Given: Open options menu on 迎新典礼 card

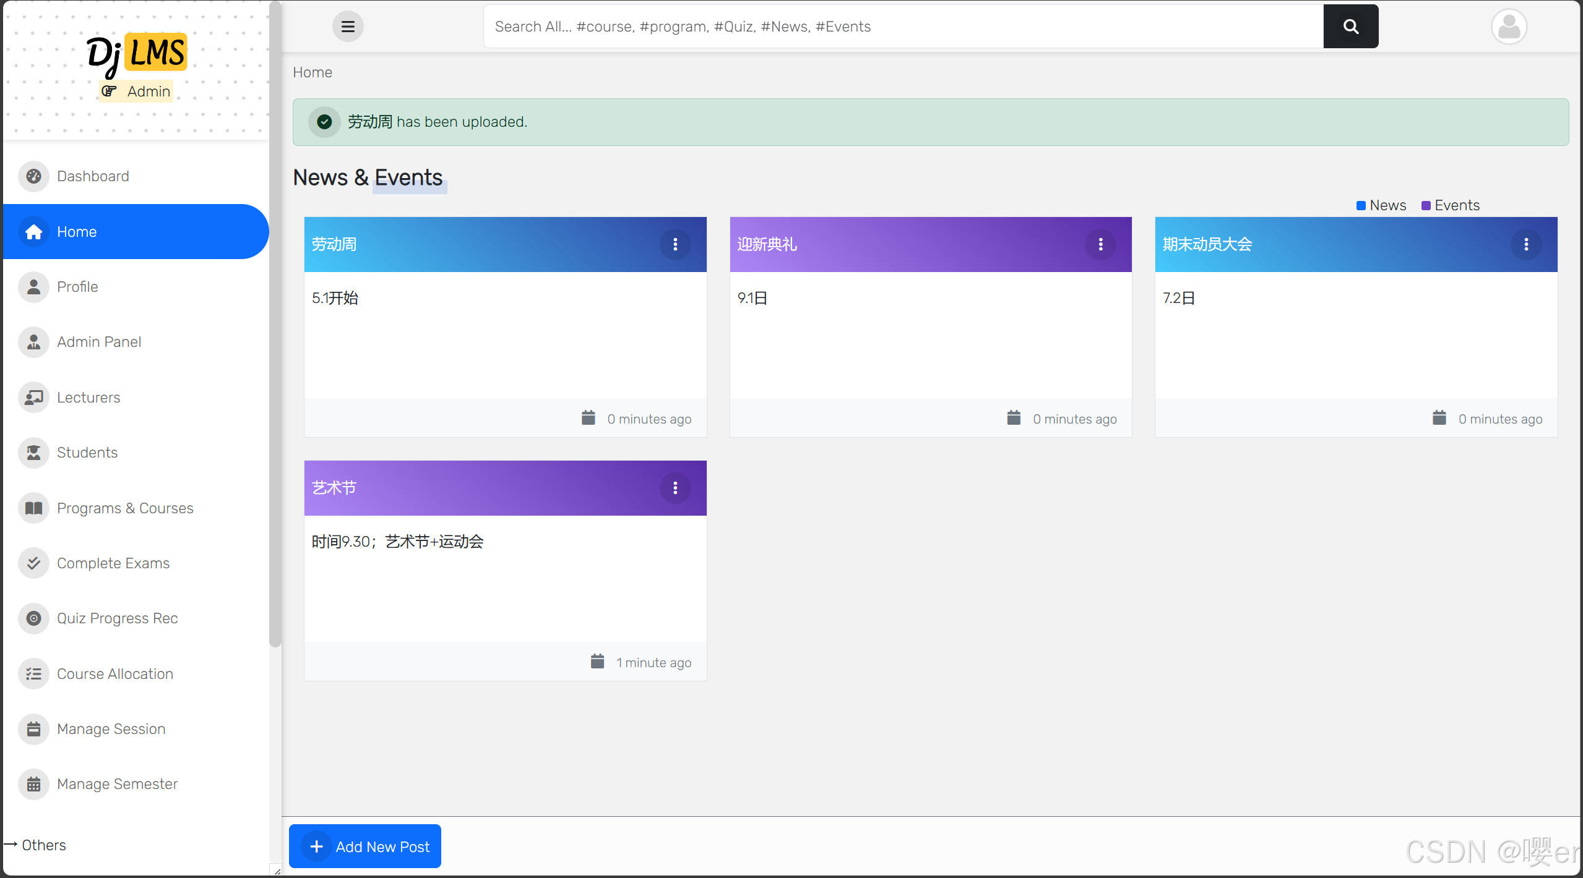Looking at the screenshot, I should click(x=1100, y=244).
